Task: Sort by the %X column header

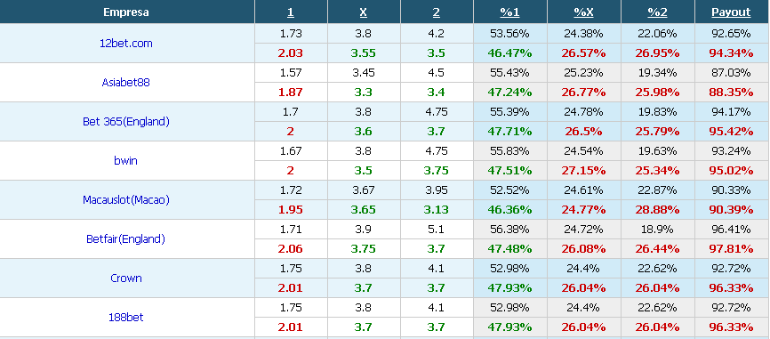Action: [583, 12]
